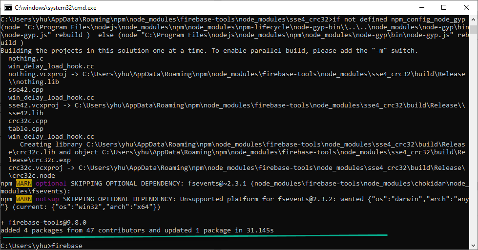This screenshot has height=250, width=478.
Task: Click the title text C:\windows\system32\cmd.exe
Action: (56, 8)
